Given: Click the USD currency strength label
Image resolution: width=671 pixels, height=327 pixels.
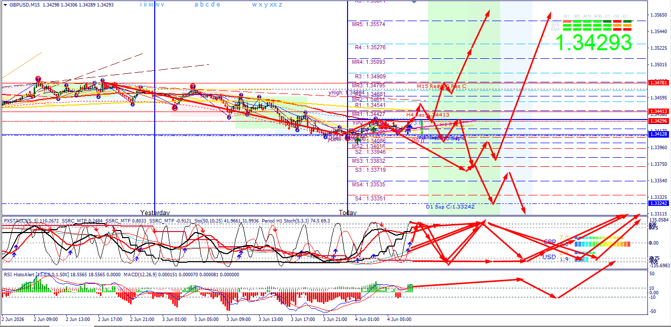Looking at the screenshot, I should (x=549, y=257).
